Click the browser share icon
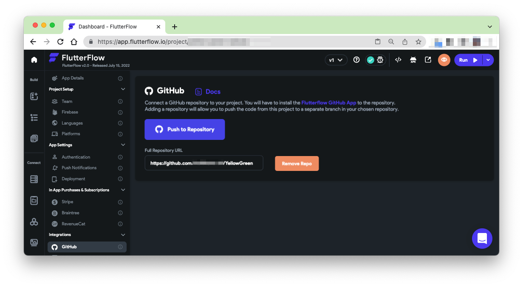 pyautogui.click(x=405, y=42)
